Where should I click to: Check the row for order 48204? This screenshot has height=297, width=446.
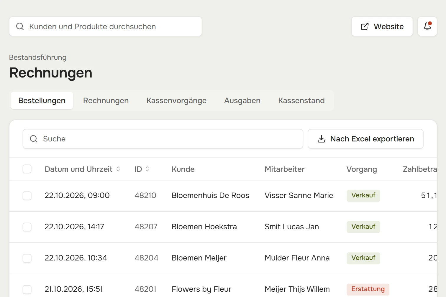click(x=27, y=258)
